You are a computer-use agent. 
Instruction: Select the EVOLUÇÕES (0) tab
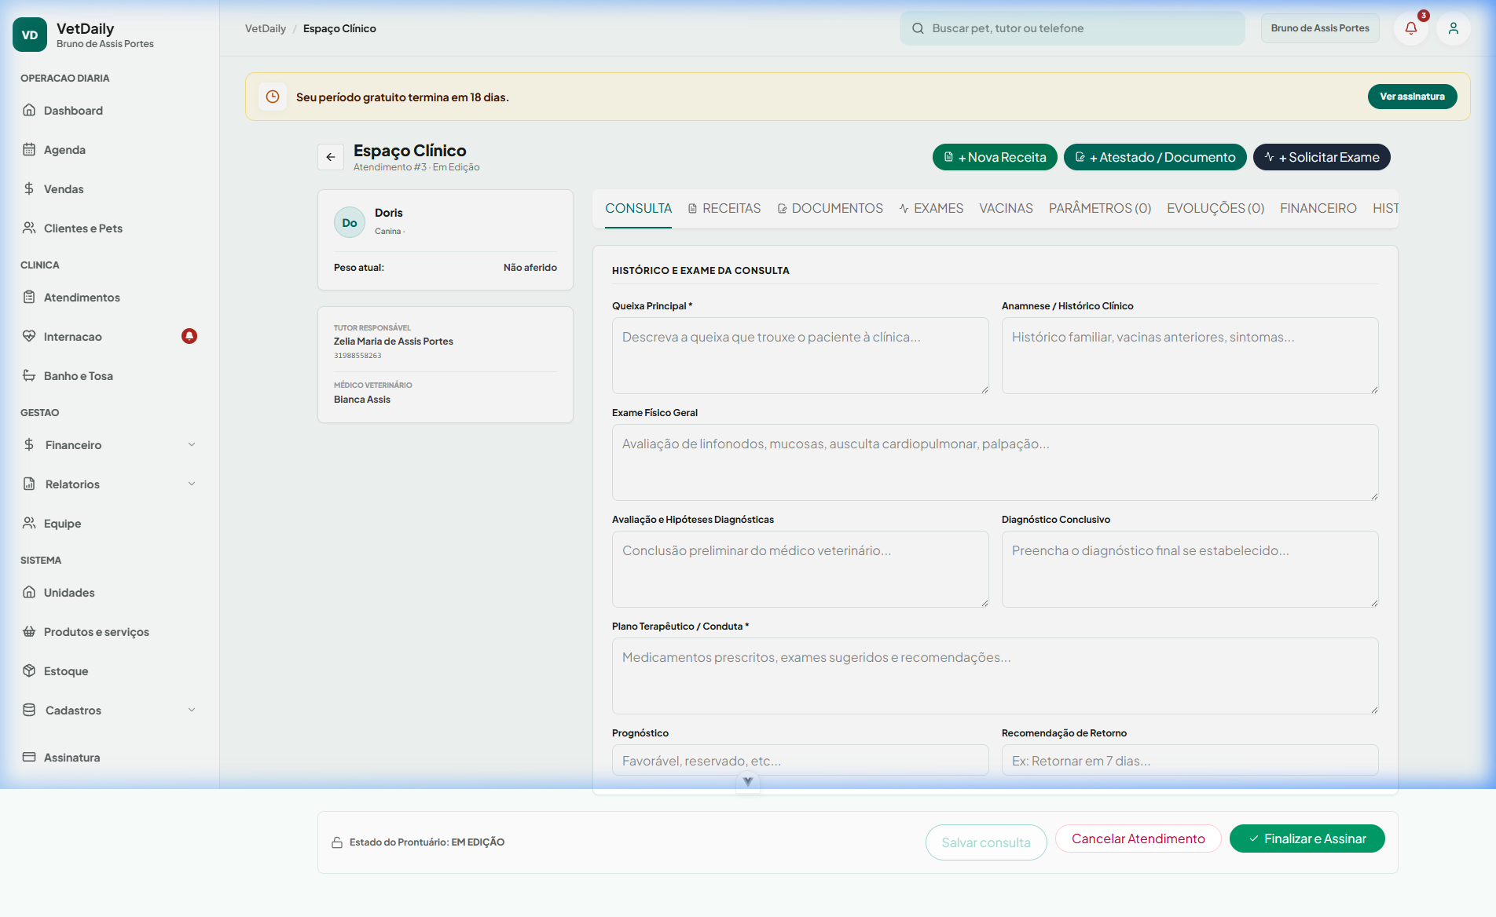coord(1215,208)
